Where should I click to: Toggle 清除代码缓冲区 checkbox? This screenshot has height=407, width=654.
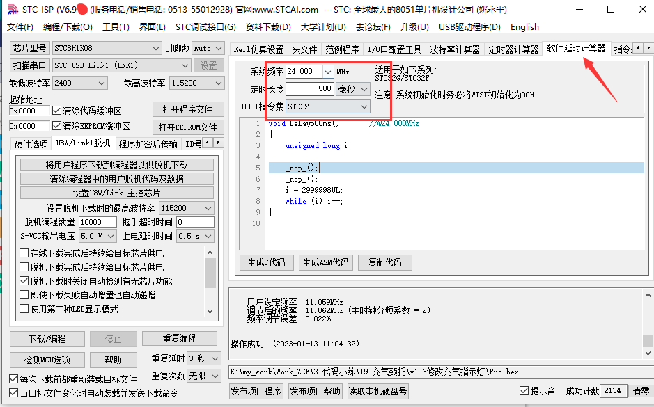56,111
